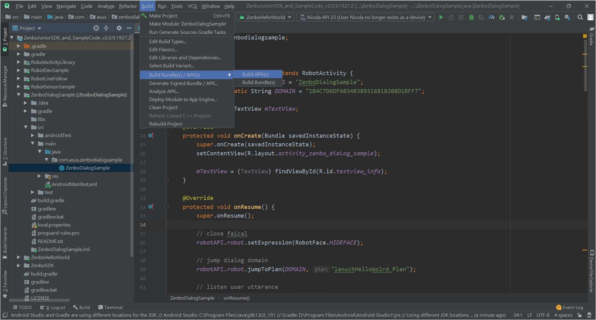Select Build APK(s) submenu item
The image size is (596, 320).
pyautogui.click(x=257, y=74)
